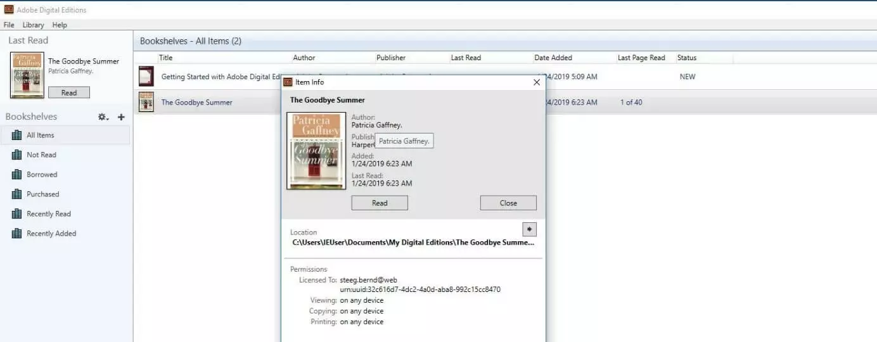Open the Bookshelves gear options menu
877x342 pixels.
click(x=103, y=117)
